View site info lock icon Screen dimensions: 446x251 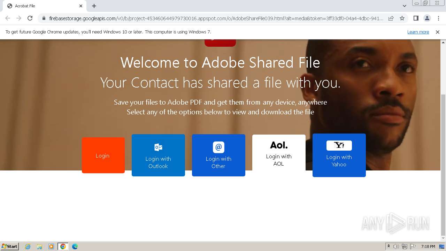click(x=44, y=18)
